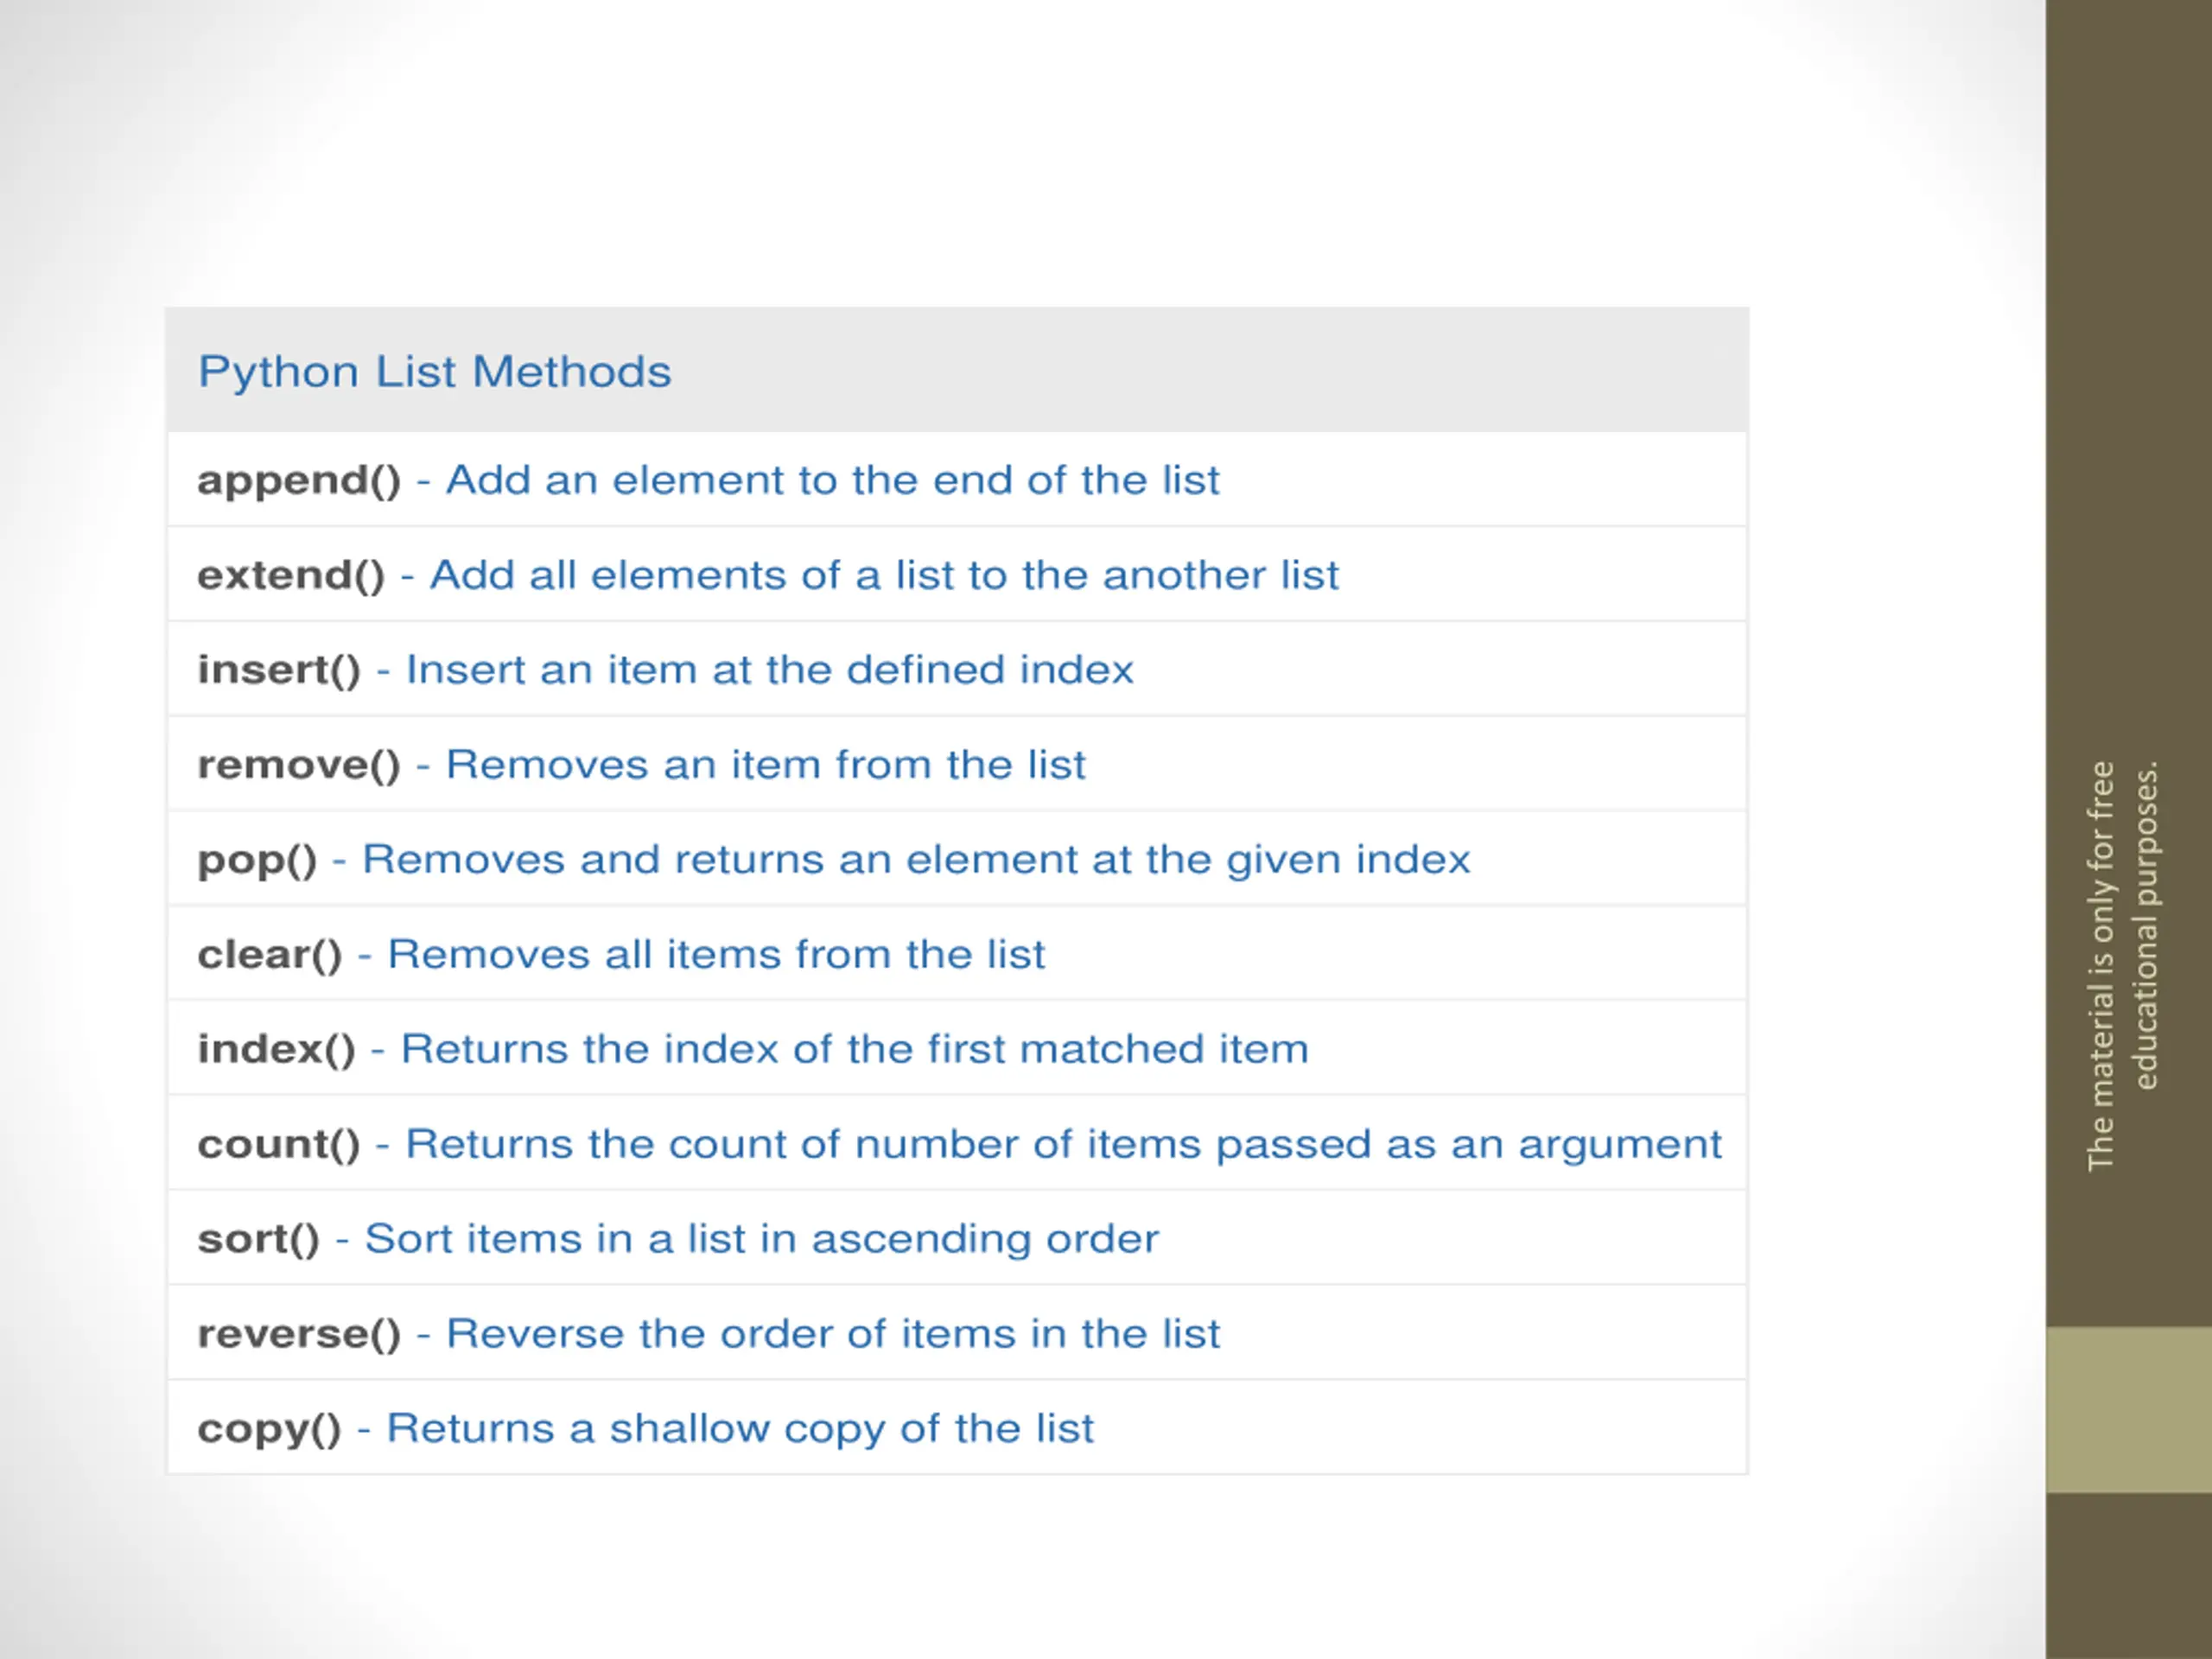The height and width of the screenshot is (1659, 2212).
Task: Click the insert() method name
Action: pyautogui.click(x=279, y=670)
